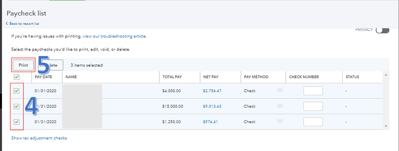Open net pay $9,013.63 paycheck
This screenshot has width=399, height=151.
point(212,106)
